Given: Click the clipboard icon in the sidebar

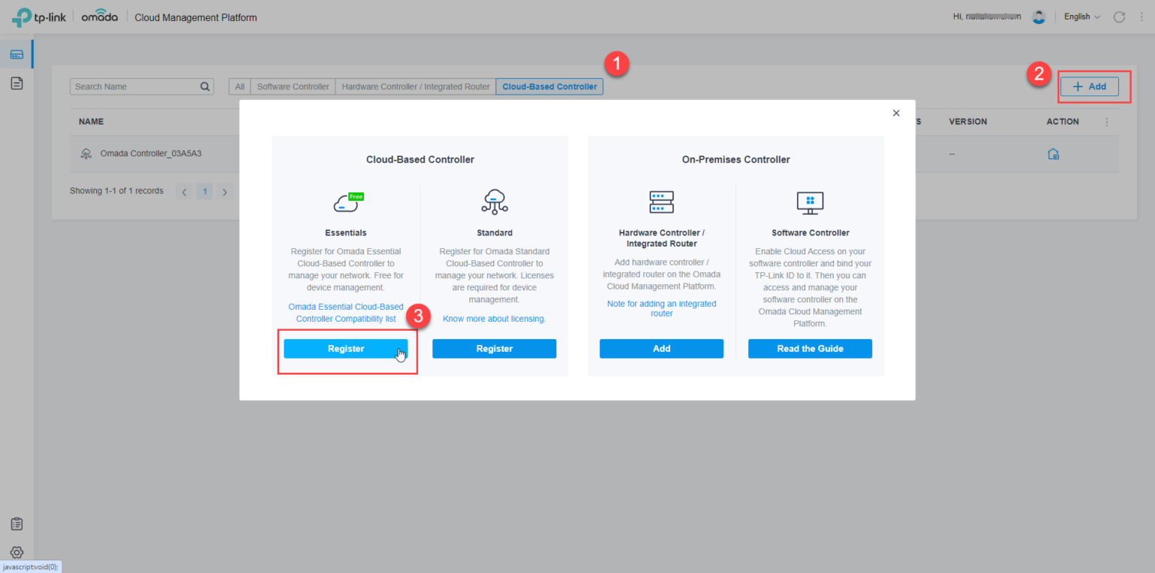Looking at the screenshot, I should pyautogui.click(x=17, y=524).
